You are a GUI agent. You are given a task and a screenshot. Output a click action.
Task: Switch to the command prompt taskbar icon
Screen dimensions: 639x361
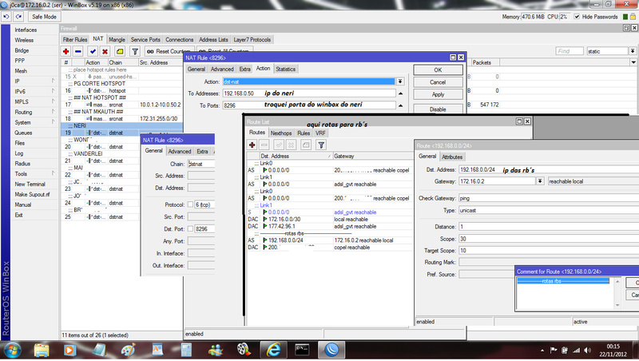[x=302, y=350]
